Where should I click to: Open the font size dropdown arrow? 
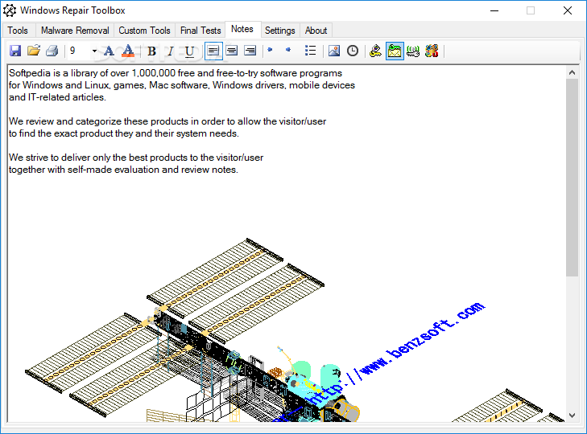[94, 51]
